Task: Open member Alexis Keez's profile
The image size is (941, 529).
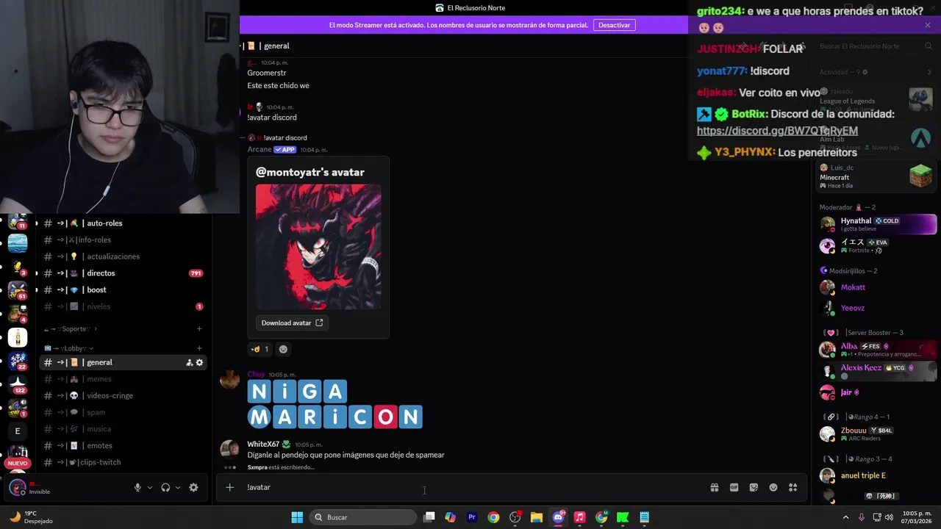Action: pyautogui.click(x=878, y=371)
